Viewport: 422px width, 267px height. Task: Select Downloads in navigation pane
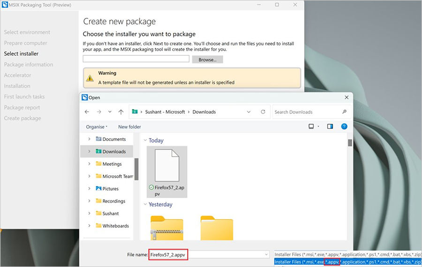click(x=111, y=151)
